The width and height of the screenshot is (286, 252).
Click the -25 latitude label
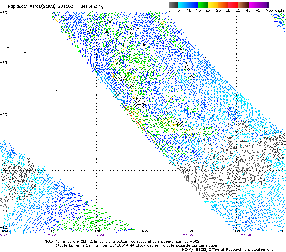[3, 62]
